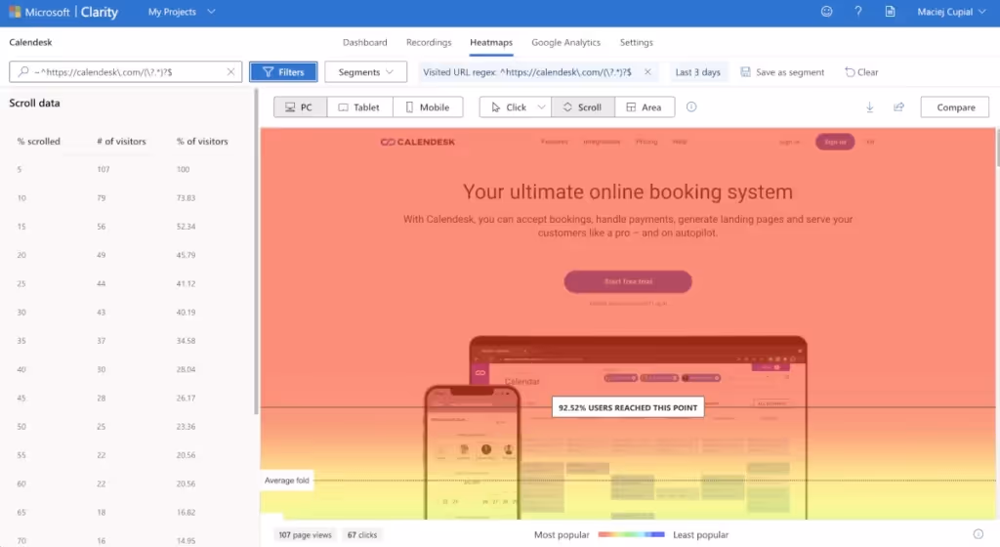
Task: Open the documentation page icon in header
Action: [890, 12]
